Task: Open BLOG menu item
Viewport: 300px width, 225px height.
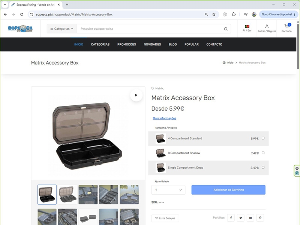Action: [x=172, y=44]
